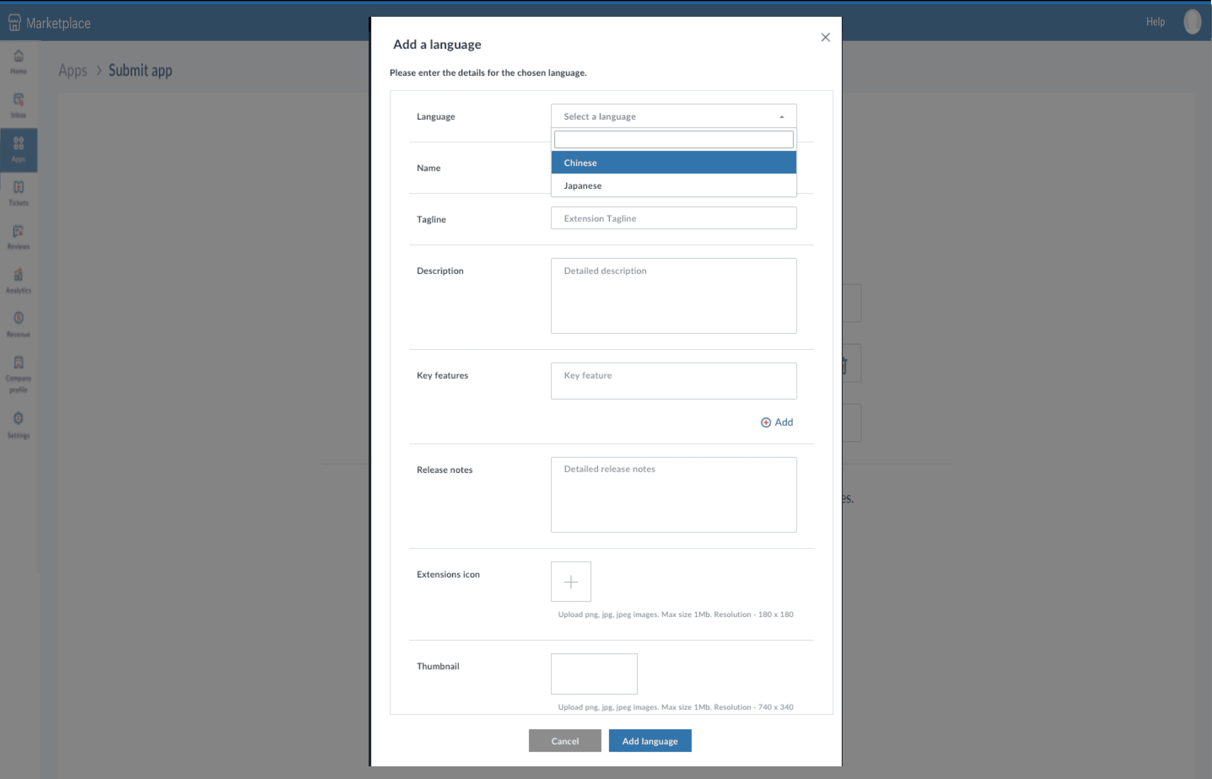The image size is (1212, 779).
Task: Click the Marketplace logo icon
Action: [x=14, y=23]
